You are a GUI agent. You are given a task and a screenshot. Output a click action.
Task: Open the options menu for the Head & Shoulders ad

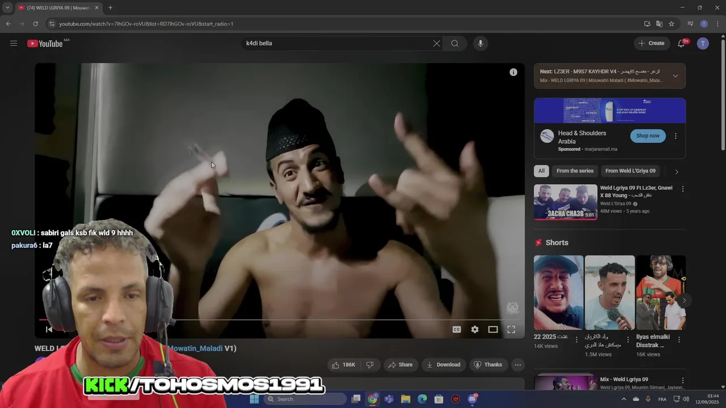pos(676,136)
